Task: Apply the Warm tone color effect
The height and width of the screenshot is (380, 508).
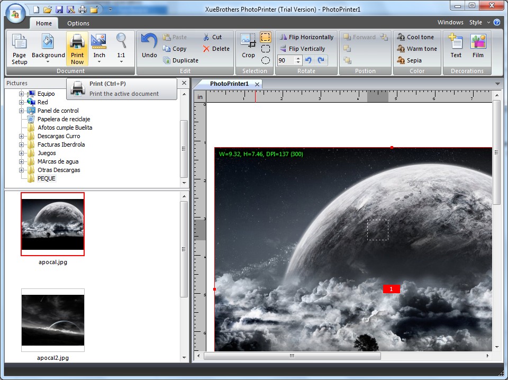Action: tap(417, 49)
